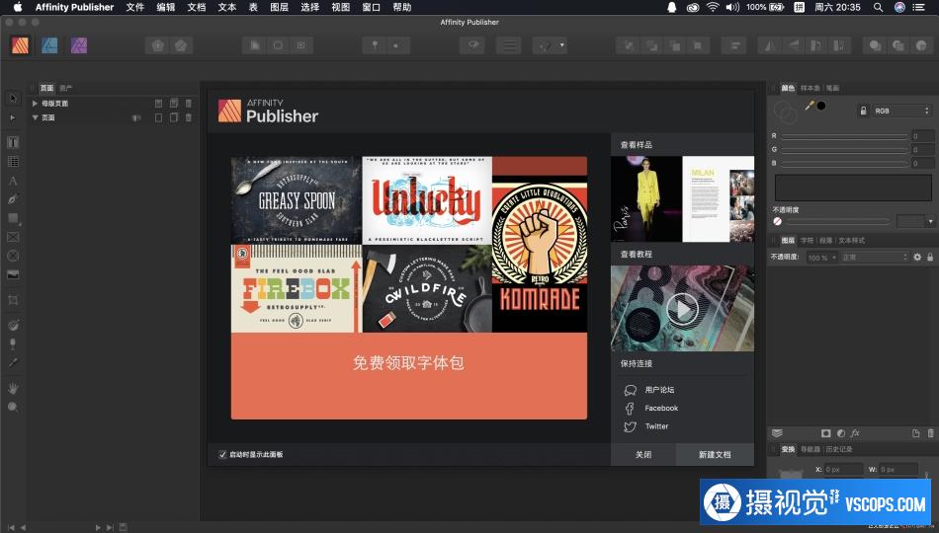
Task: Open the 图层 menu in menu bar
Action: click(279, 7)
